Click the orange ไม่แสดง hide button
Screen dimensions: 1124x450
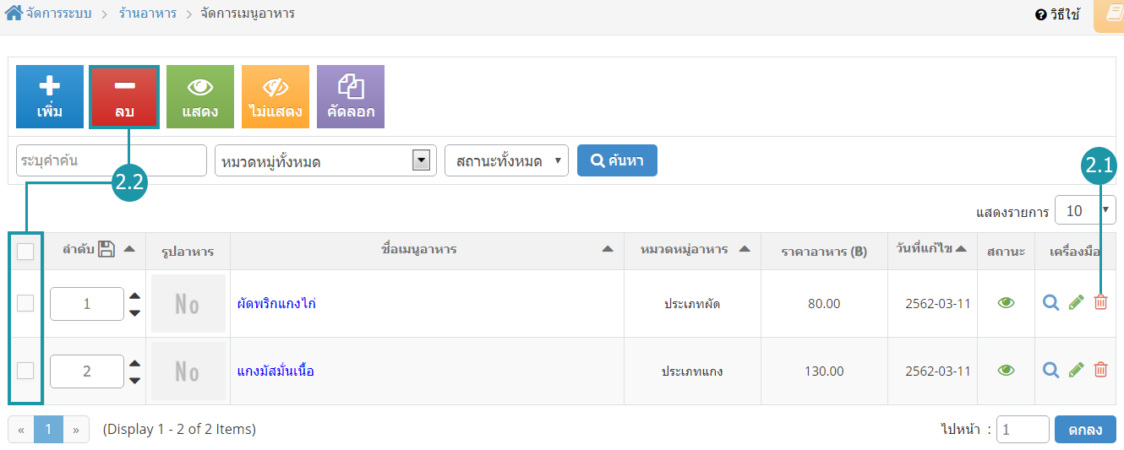point(276,96)
